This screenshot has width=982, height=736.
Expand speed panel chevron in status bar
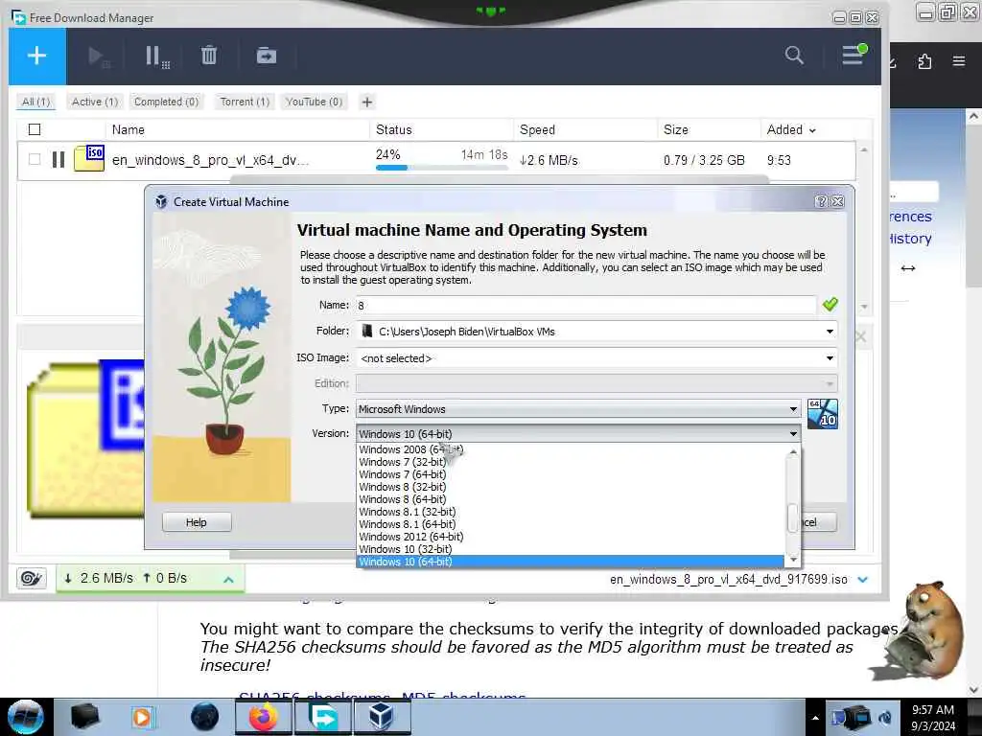228,579
